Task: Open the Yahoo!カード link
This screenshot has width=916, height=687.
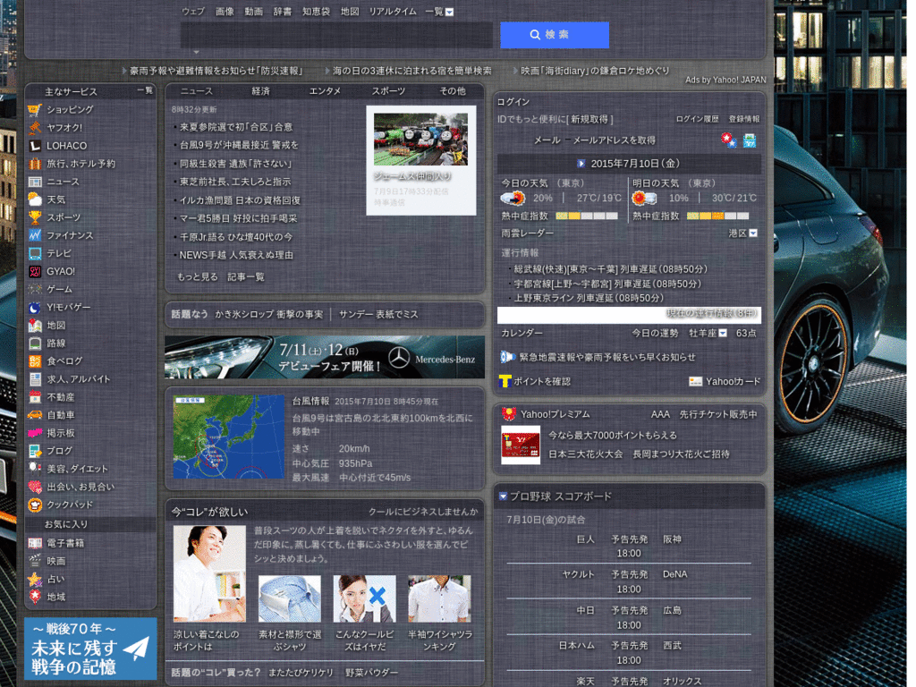Action: (734, 381)
